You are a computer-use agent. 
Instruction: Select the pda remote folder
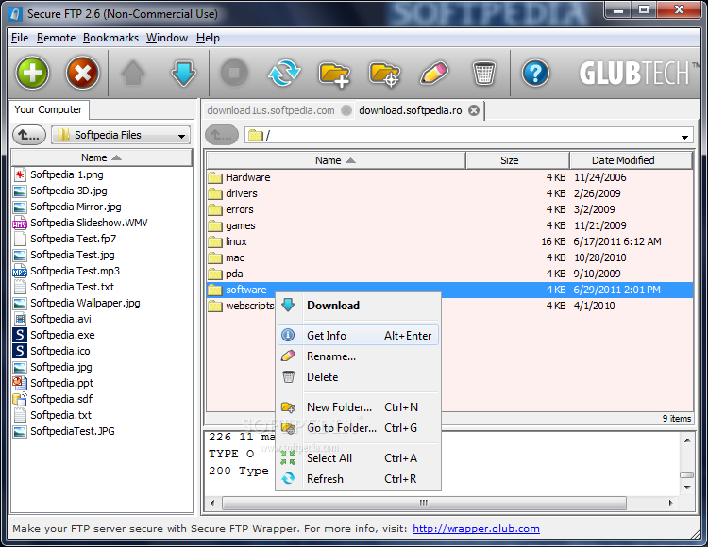coord(449,273)
